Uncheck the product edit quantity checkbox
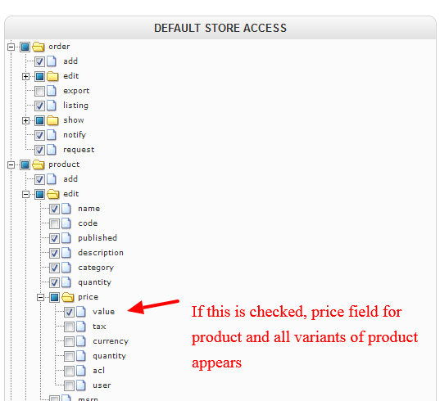The image size is (440, 401). tap(54, 282)
